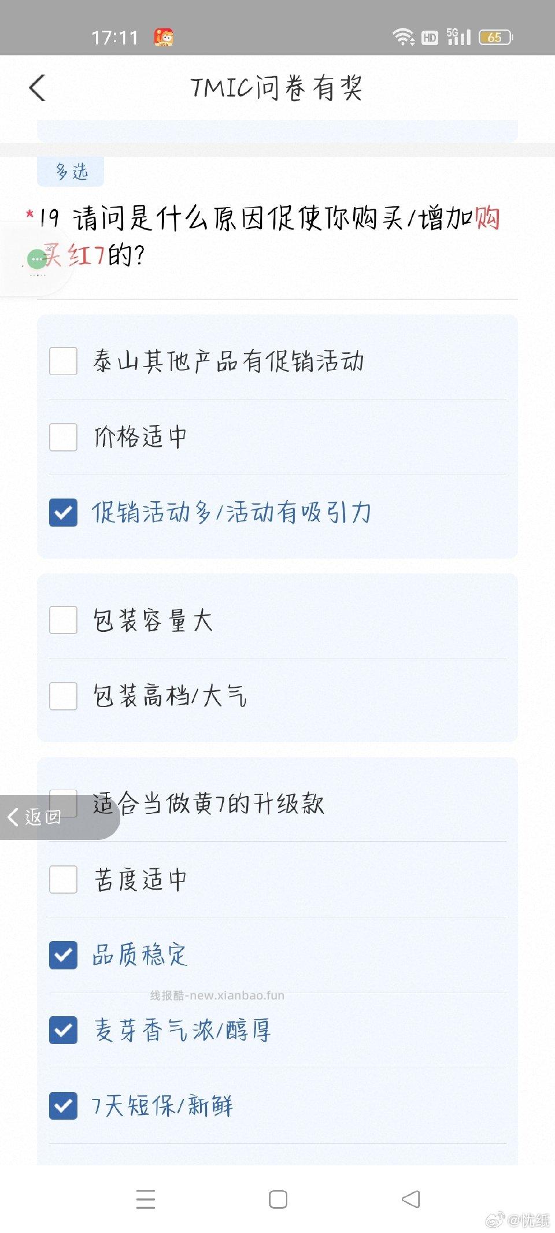Check the 价格适中 option
Screen dimensions: 555x1233
[63, 438]
